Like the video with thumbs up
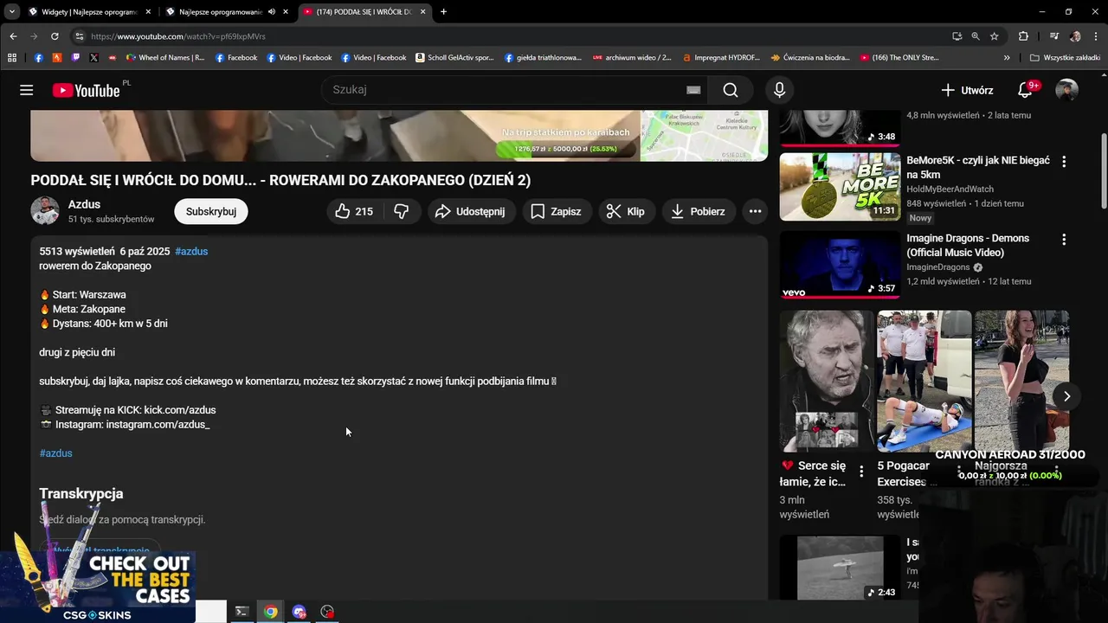The width and height of the screenshot is (1108, 623). click(x=354, y=211)
